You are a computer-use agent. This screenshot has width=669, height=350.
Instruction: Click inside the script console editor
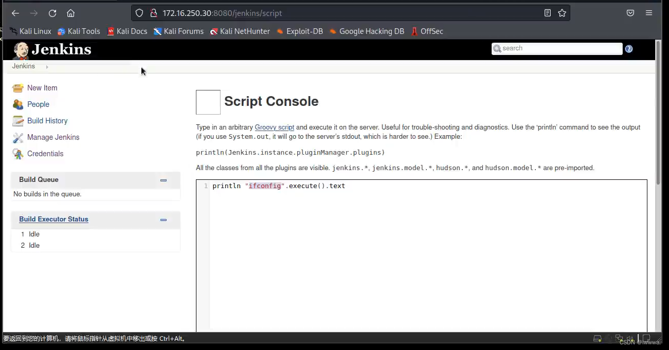click(x=422, y=257)
